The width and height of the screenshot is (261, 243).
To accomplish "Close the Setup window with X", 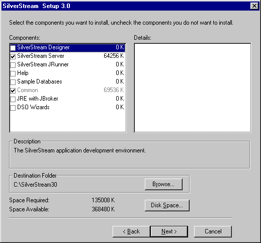I will pyautogui.click(x=254, y=6).
